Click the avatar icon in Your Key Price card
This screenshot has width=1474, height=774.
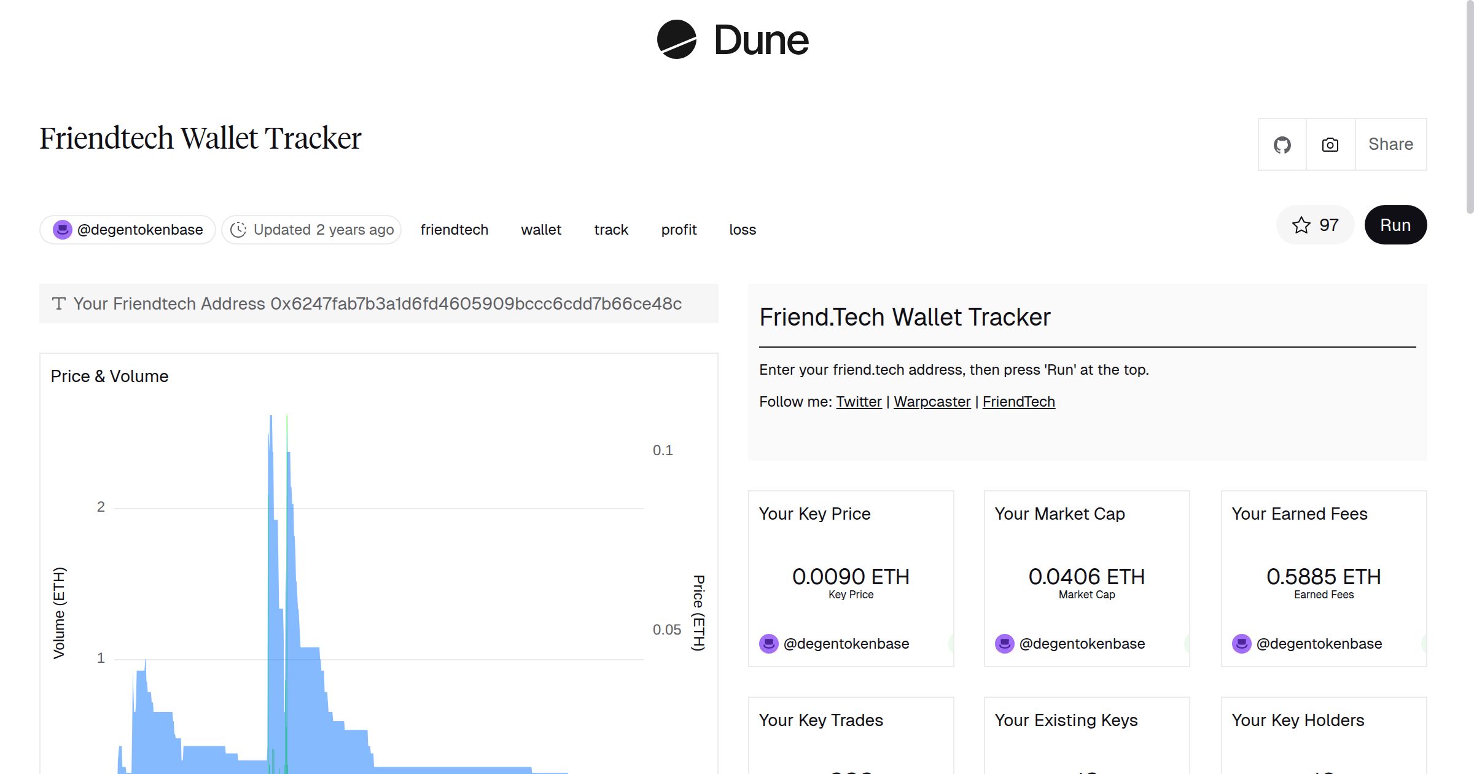point(768,644)
